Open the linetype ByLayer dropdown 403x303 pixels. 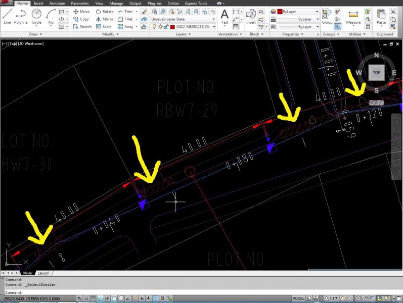[x=298, y=27]
